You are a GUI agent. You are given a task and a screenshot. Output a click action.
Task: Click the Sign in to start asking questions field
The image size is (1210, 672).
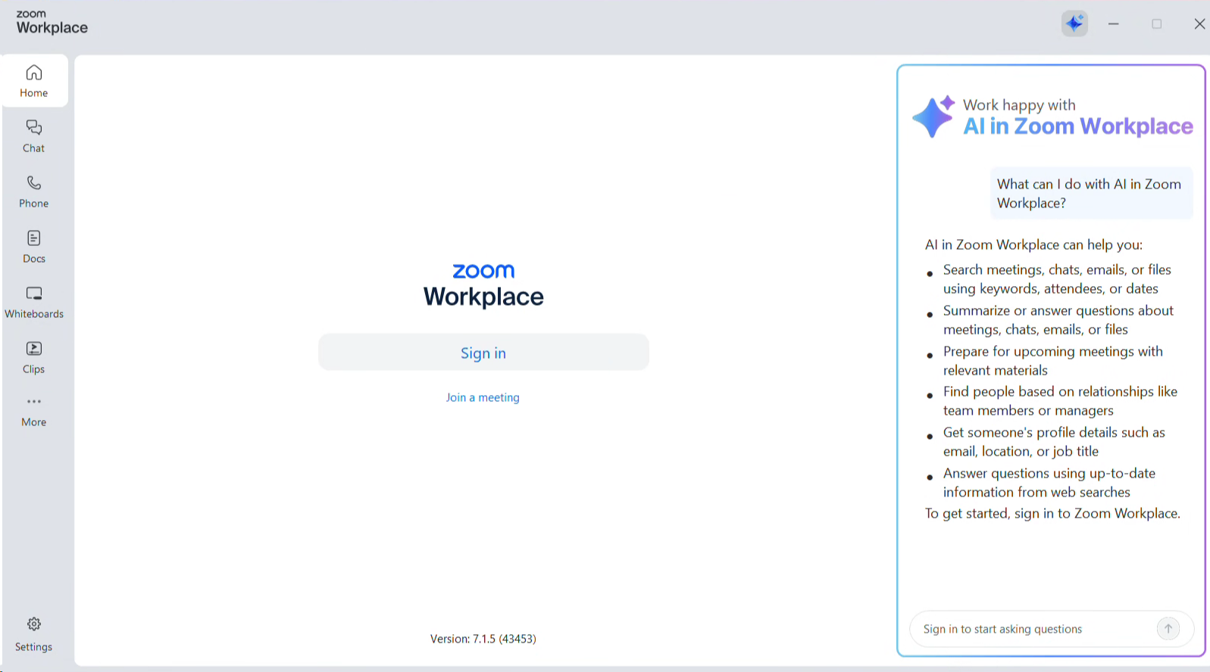pyautogui.click(x=1052, y=629)
